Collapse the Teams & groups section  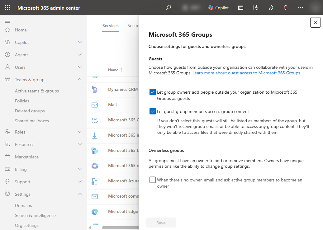(80, 79)
